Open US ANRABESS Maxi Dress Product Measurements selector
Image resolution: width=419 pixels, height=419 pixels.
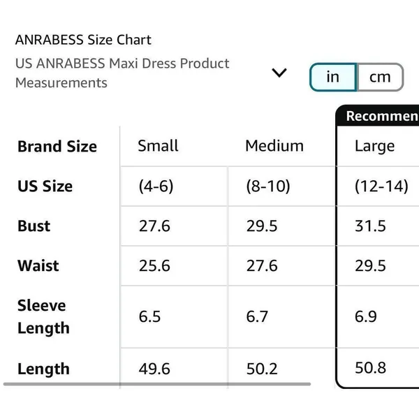point(151,73)
